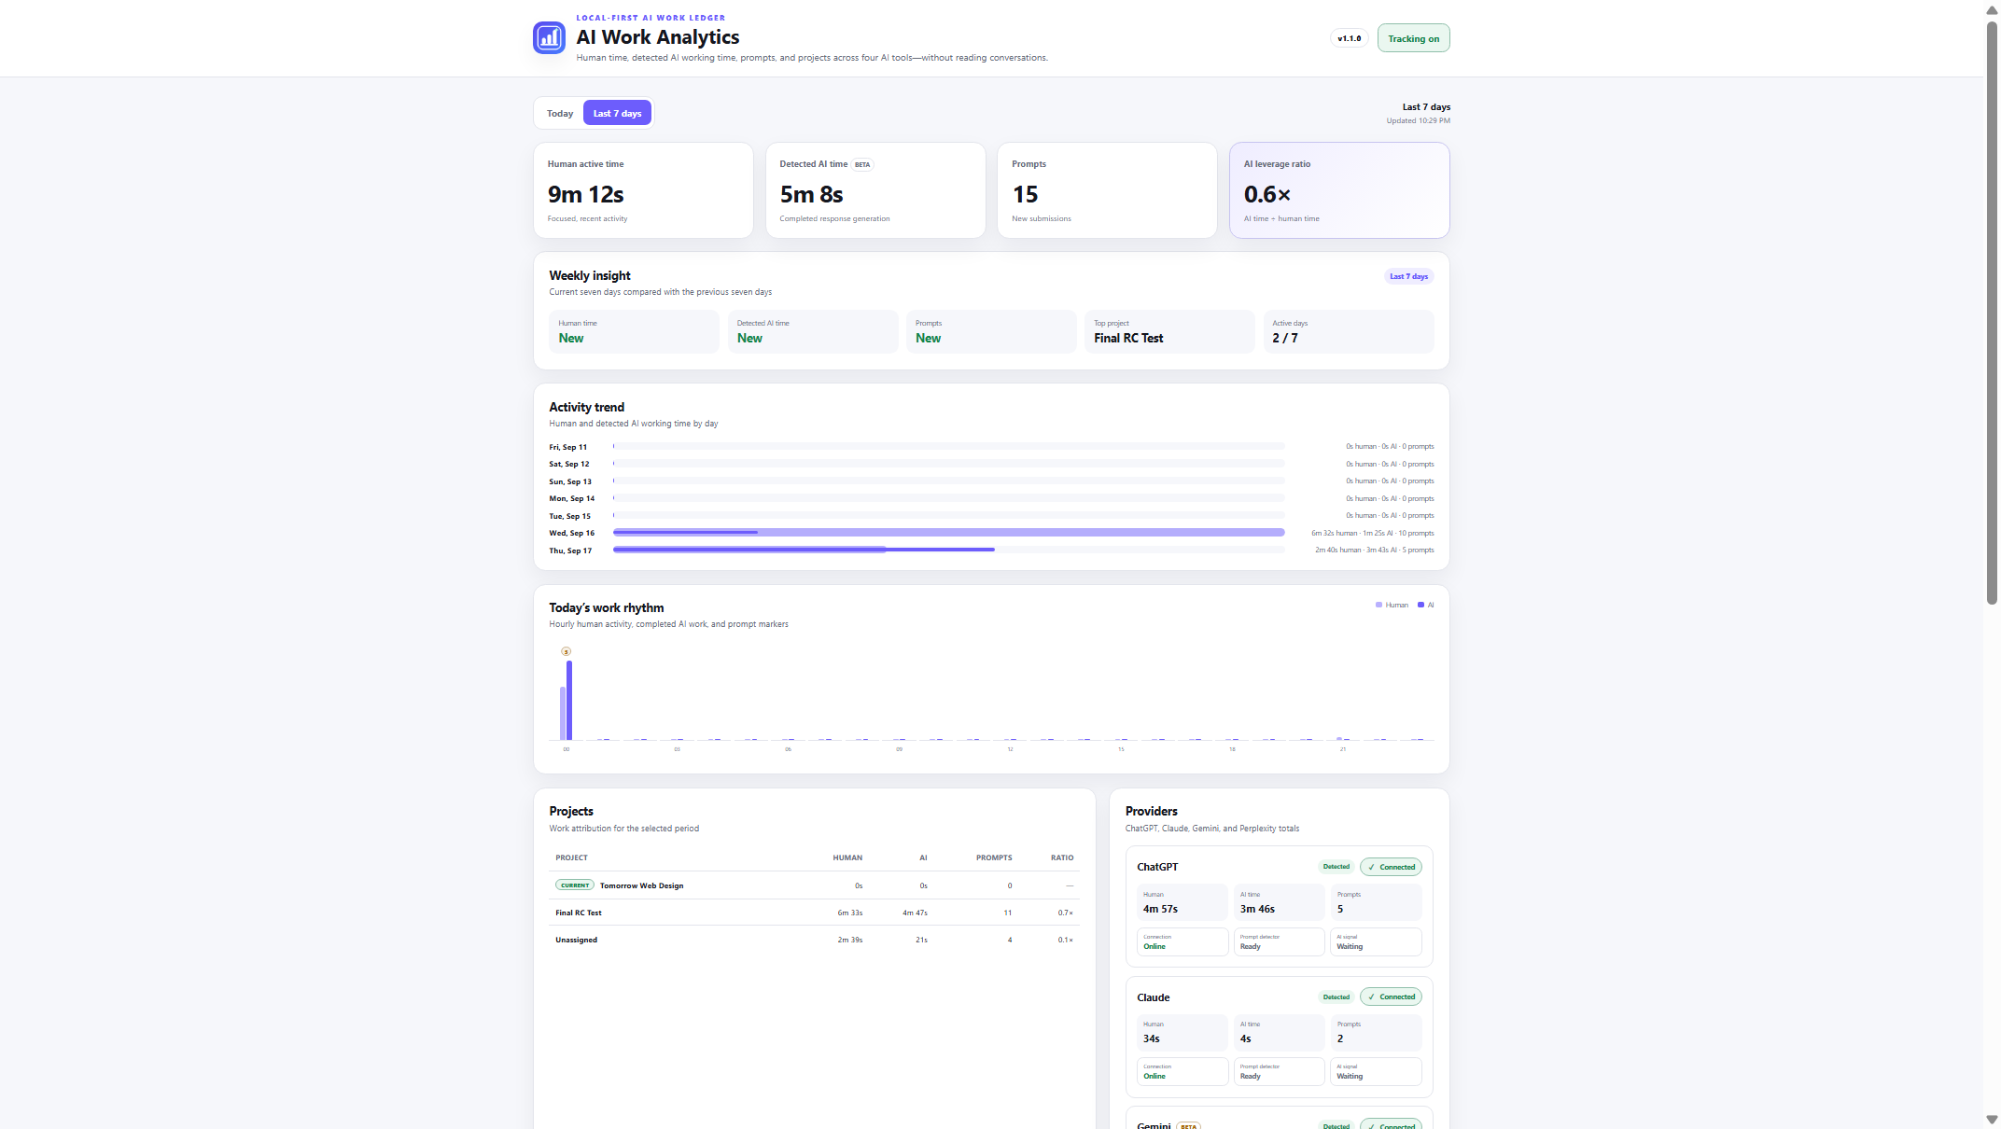2001x1129 pixels.
Task: Click the scrollbar down arrow
Action: click(x=1992, y=1120)
